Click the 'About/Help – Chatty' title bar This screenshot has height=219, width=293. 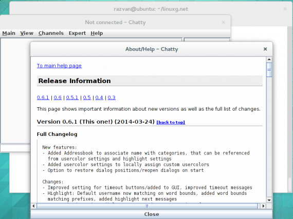point(152,49)
